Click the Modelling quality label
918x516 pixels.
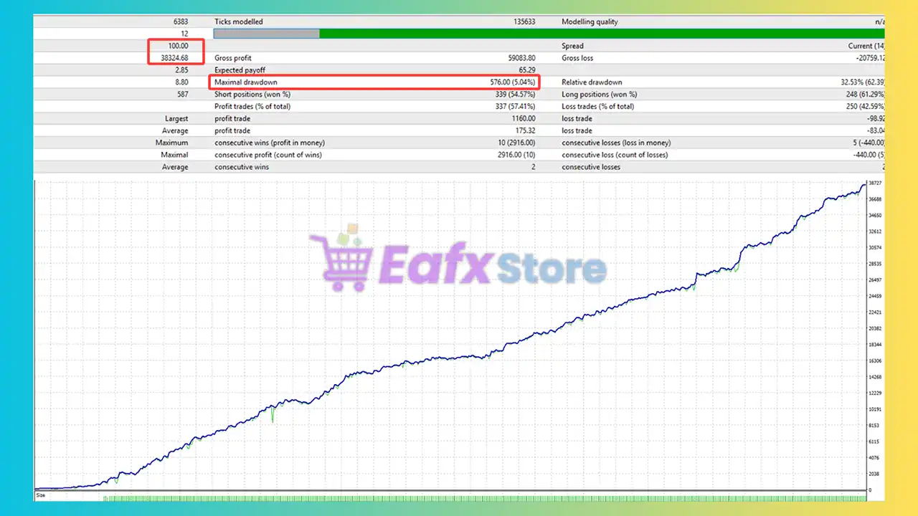click(590, 21)
